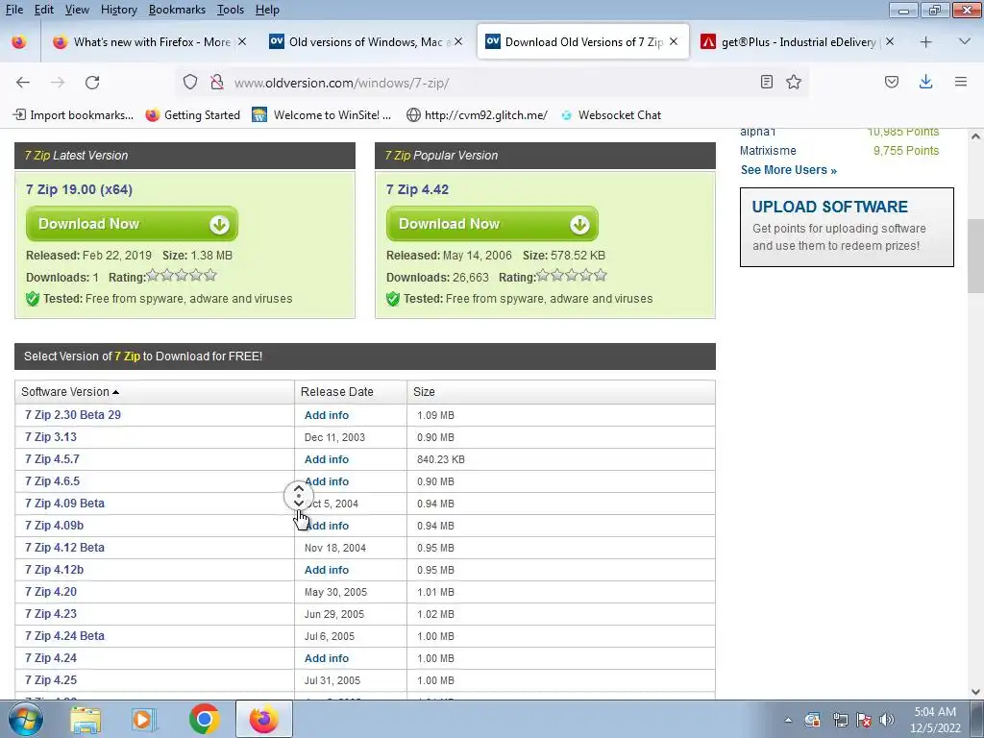The image size is (984, 738).
Task: Click the page scrollbar down arrow
Action: [976, 692]
